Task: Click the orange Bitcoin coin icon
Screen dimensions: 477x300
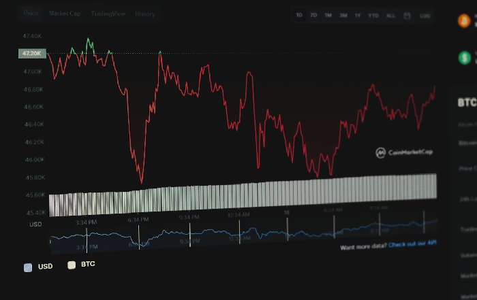Action: coord(464,21)
